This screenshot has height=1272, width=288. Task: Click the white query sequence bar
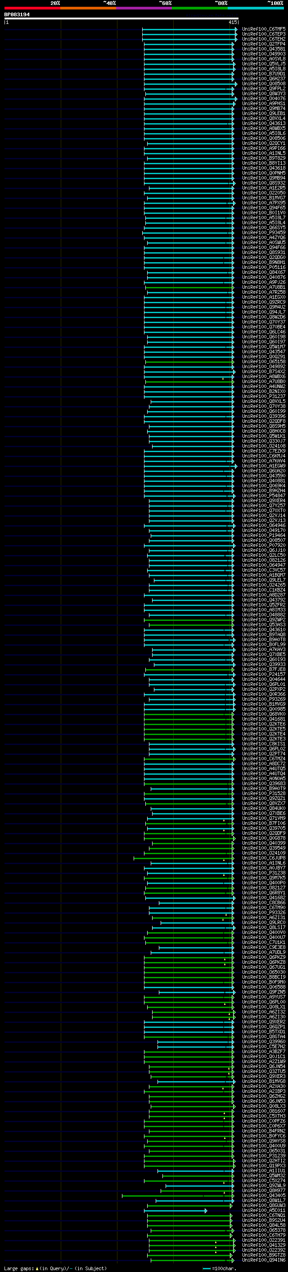click(x=121, y=18)
